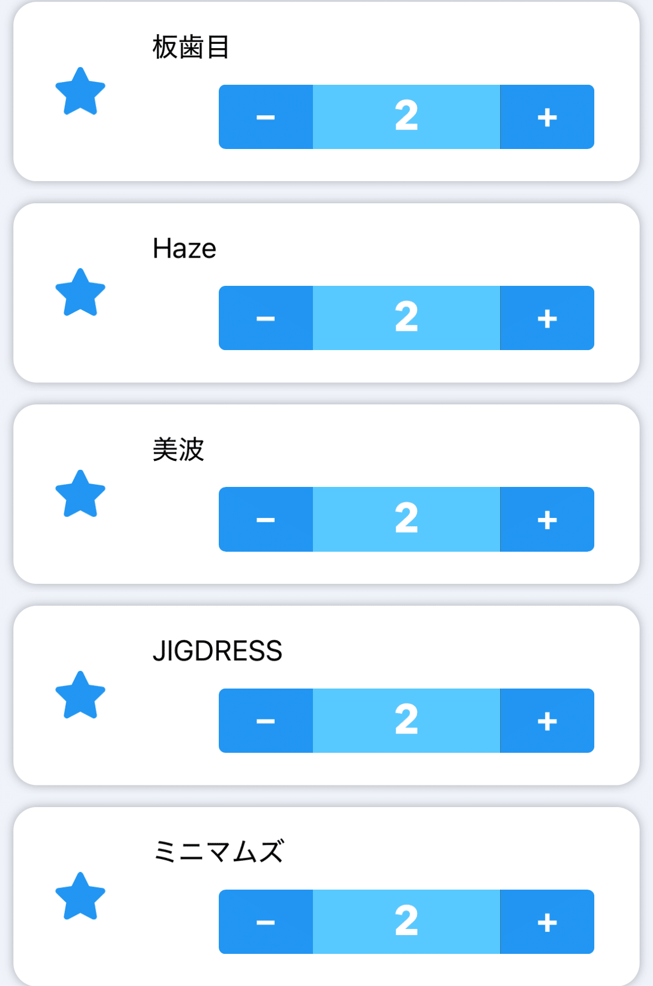The height and width of the screenshot is (986, 653).
Task: Tap minus on the JIGDRESS counter
Action: click(266, 721)
